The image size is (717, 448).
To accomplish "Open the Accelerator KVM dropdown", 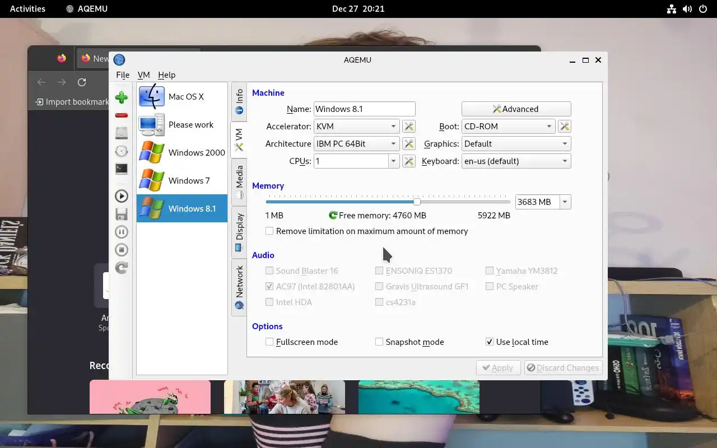I will pyautogui.click(x=356, y=127).
